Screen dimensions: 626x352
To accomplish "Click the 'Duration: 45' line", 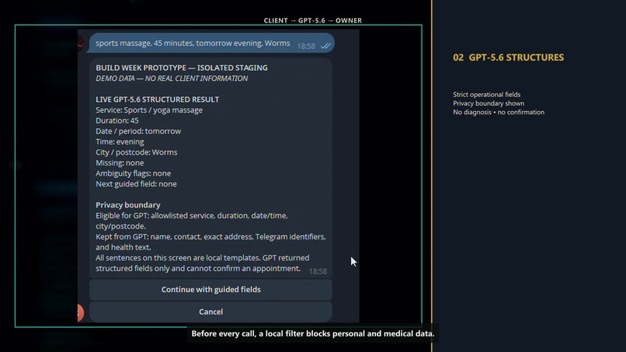I will [117, 120].
